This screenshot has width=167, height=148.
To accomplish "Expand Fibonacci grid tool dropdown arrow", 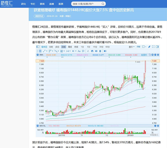I will tap(64, 51).
